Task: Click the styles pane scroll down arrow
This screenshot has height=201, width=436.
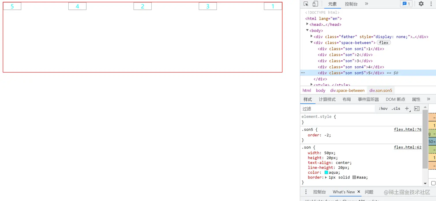Action: click(425, 183)
